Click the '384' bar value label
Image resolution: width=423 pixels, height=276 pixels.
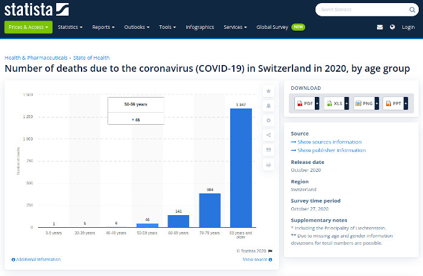pos(210,190)
